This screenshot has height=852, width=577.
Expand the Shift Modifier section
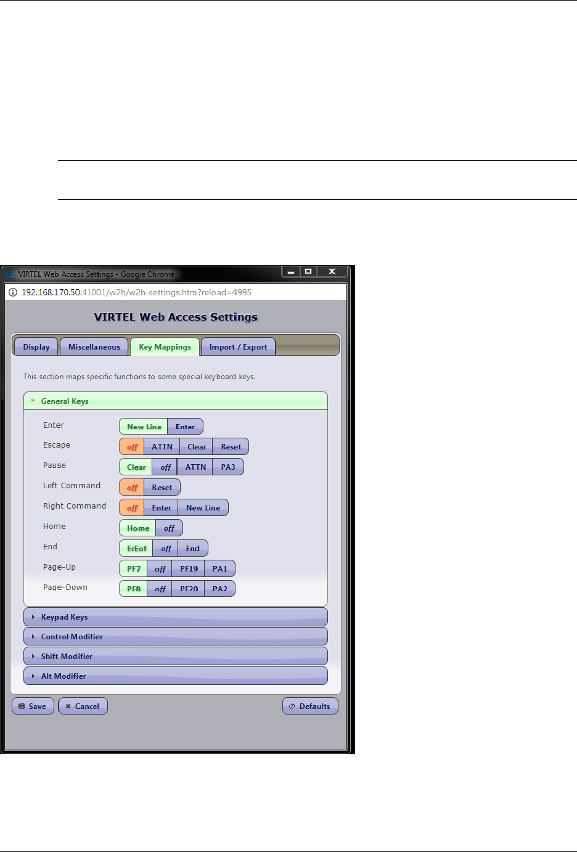pos(176,657)
